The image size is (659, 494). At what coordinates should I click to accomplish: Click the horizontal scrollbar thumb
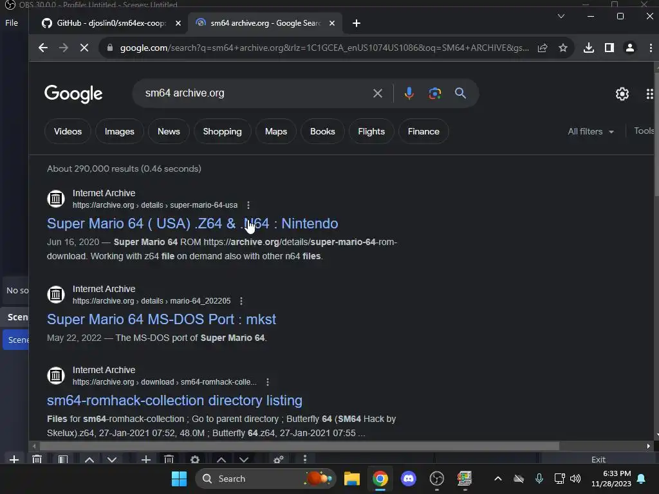click(x=299, y=446)
